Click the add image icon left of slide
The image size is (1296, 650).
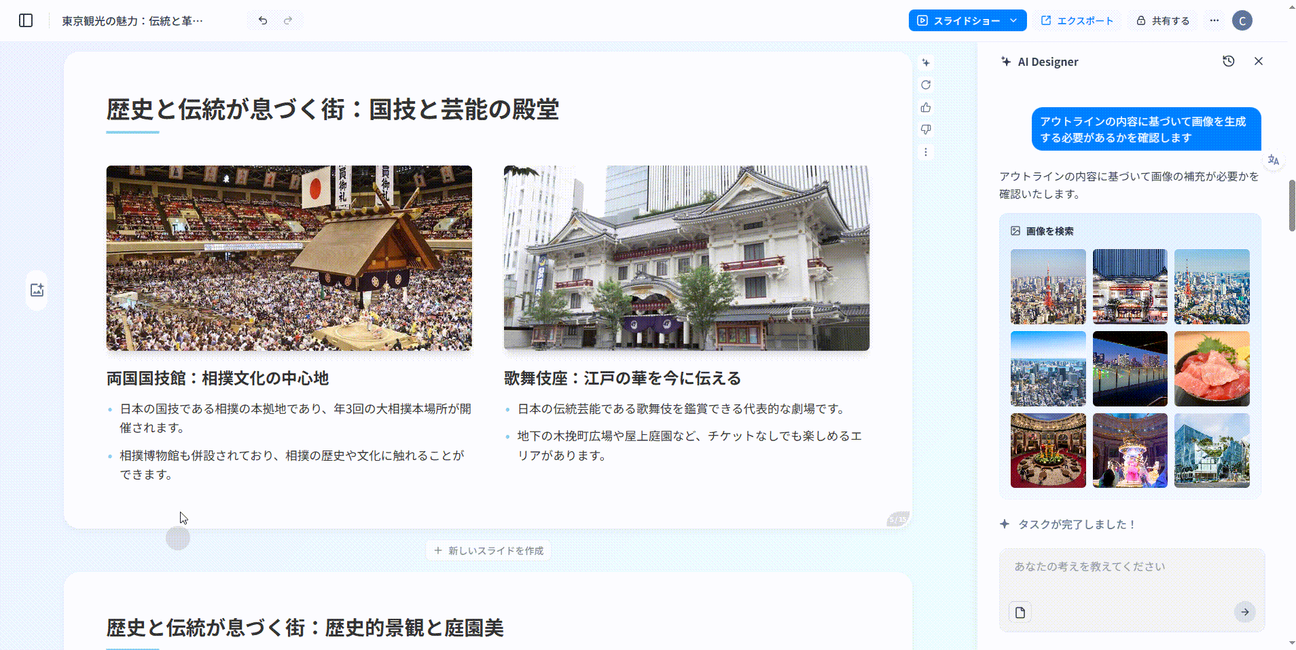(x=37, y=290)
